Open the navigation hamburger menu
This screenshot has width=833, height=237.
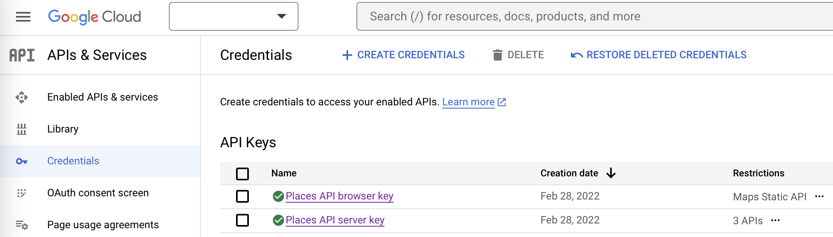point(24,16)
